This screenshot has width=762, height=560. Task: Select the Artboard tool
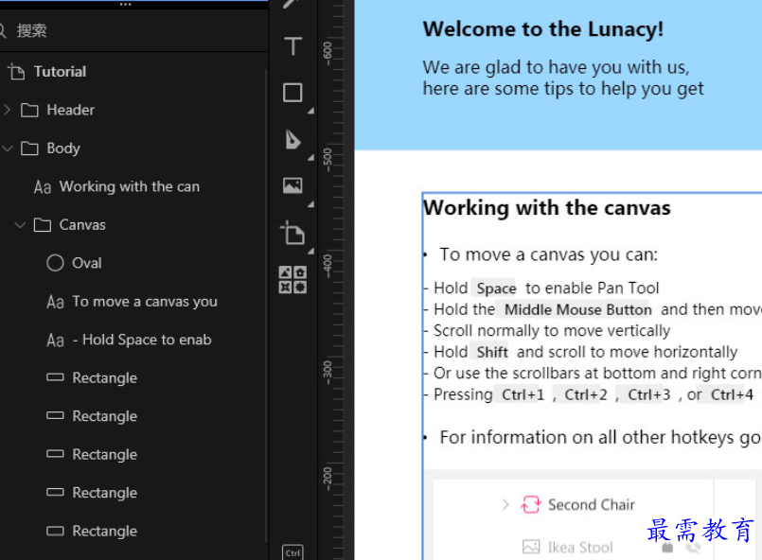pos(292,233)
